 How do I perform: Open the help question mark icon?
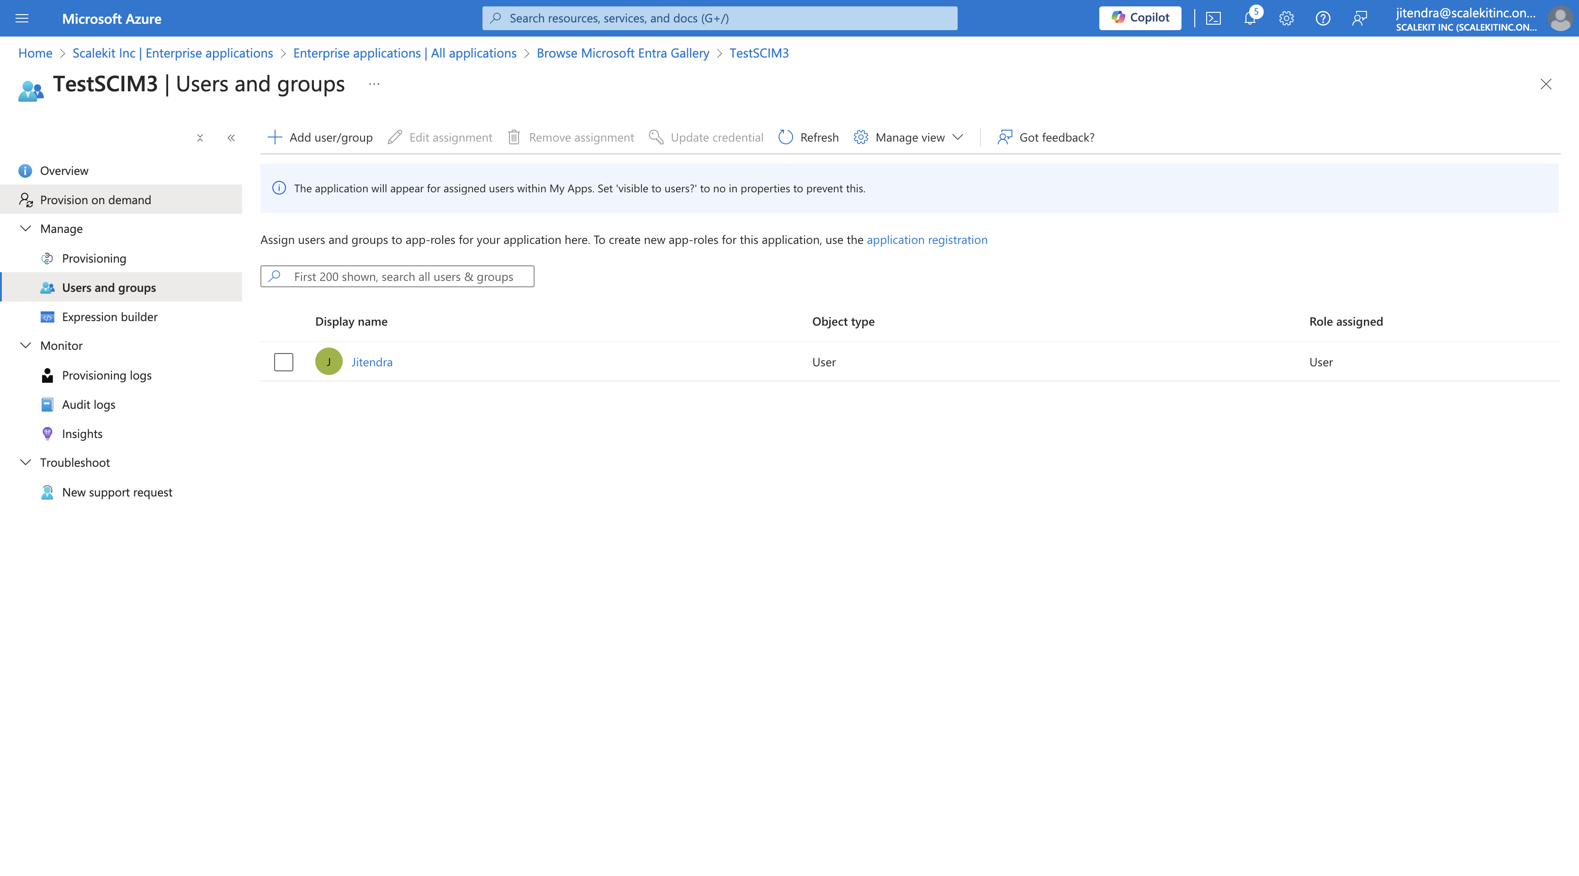pos(1323,18)
